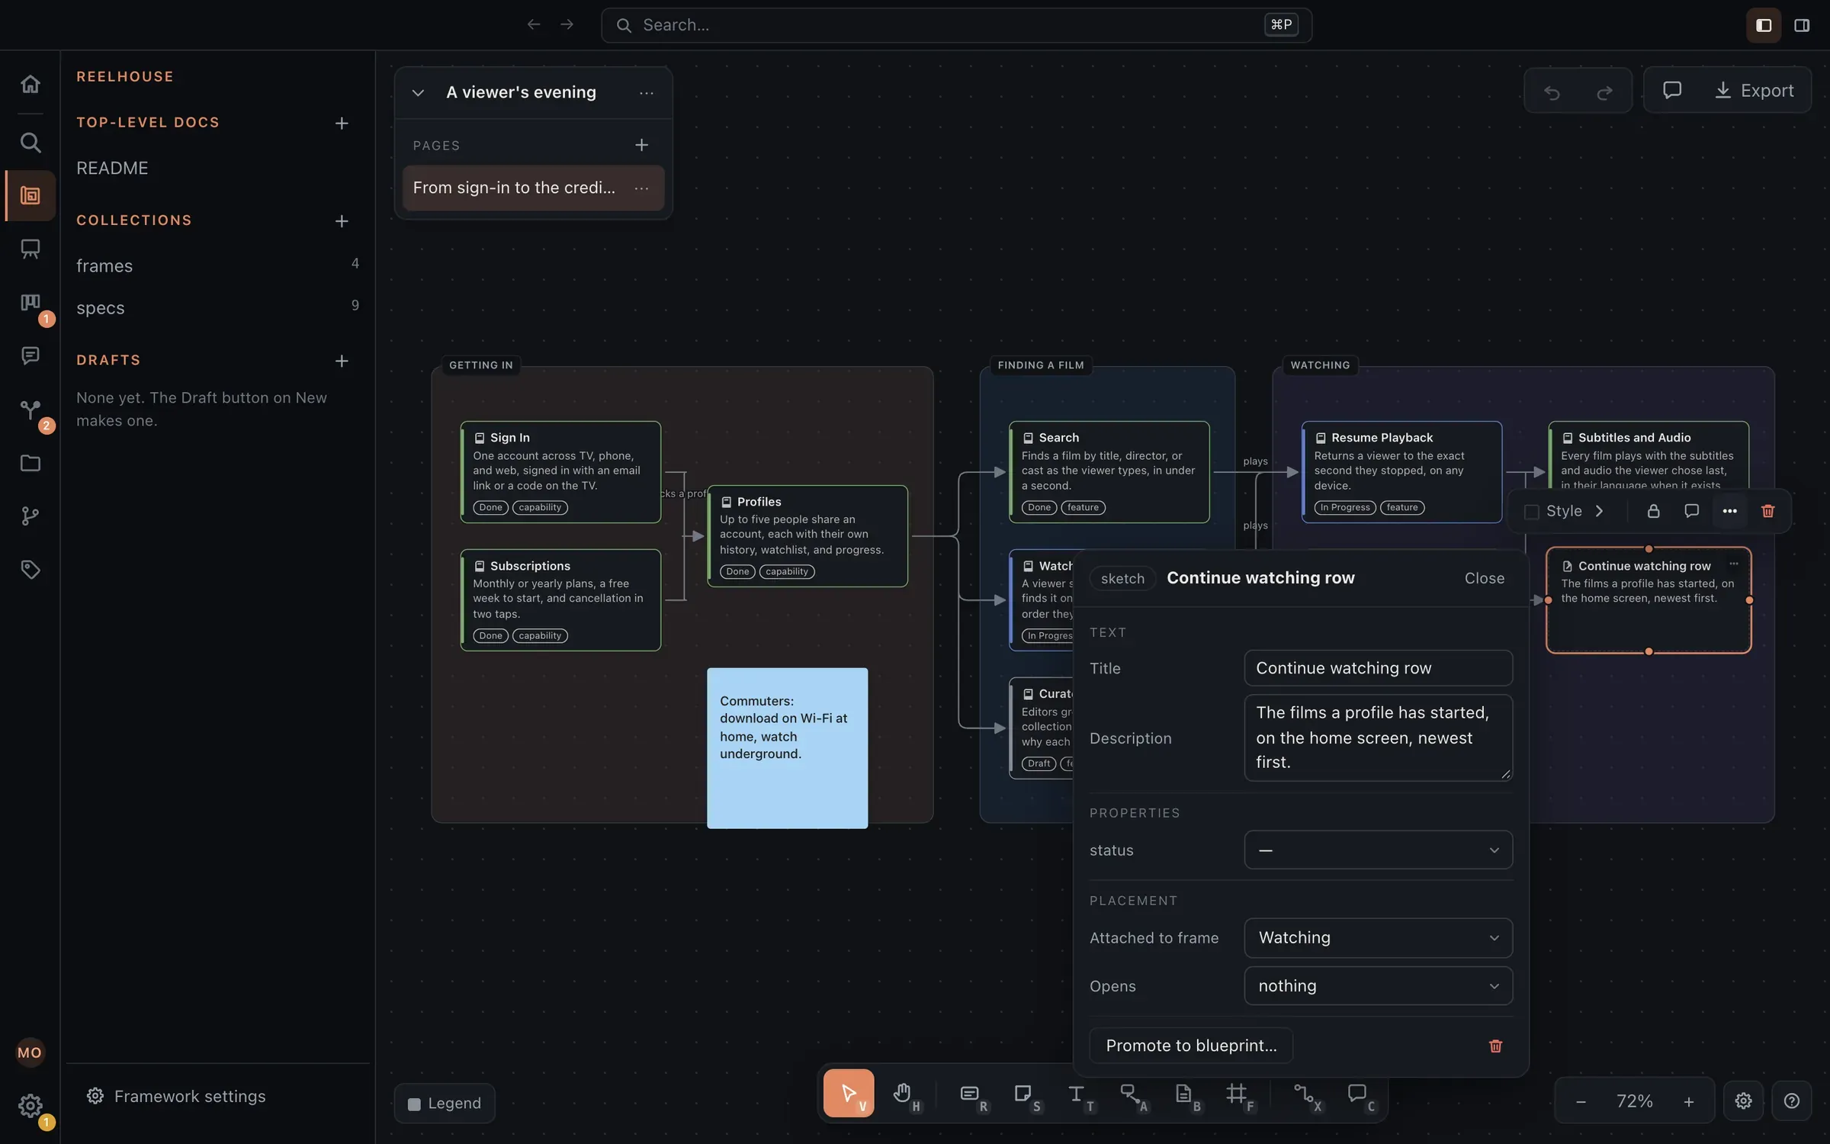Viewport: 1830px width, 1144px height.
Task: Open canvas settings gear beside zoom
Action: pyautogui.click(x=1743, y=1101)
